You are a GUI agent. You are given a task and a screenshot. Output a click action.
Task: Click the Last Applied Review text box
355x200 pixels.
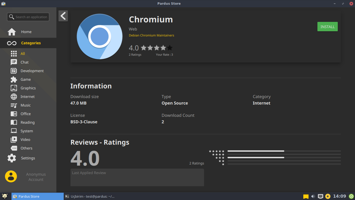137,177
